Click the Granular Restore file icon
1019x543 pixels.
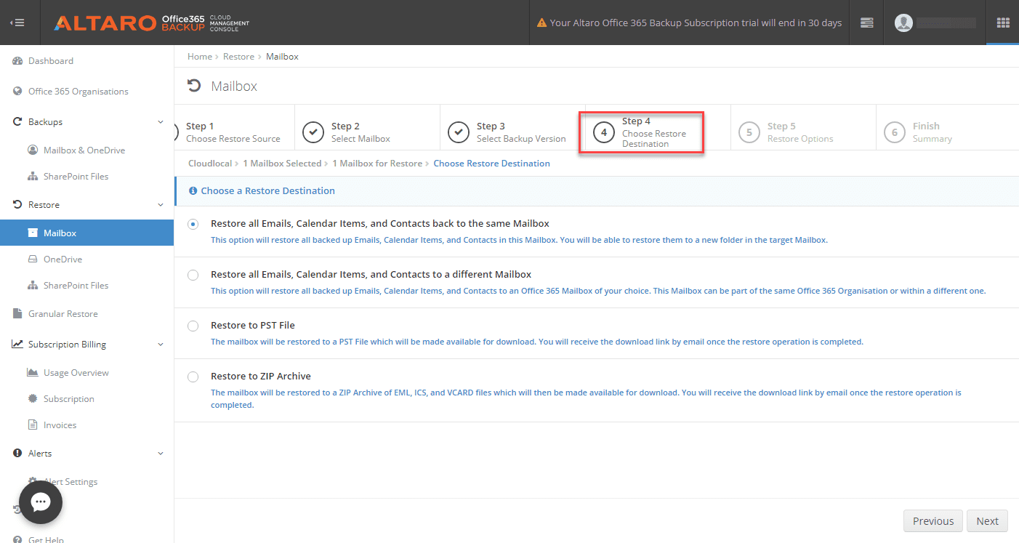17,314
